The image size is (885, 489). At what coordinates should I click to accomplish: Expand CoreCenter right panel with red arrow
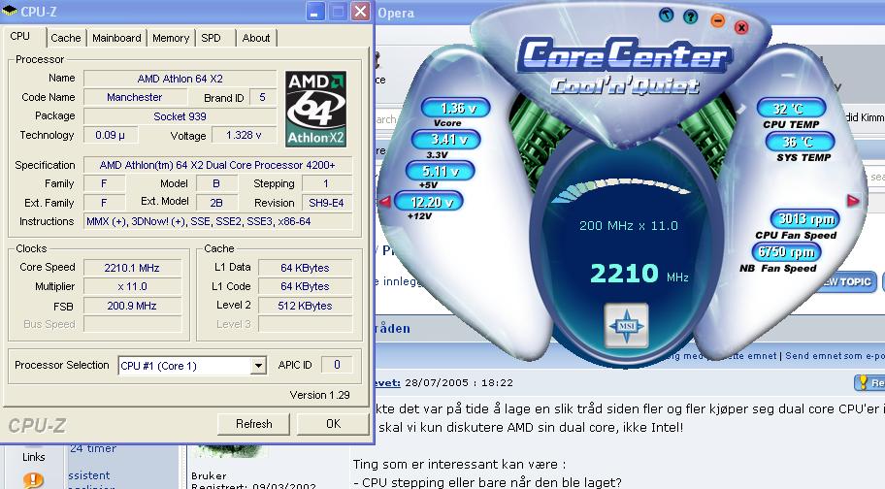pos(853,200)
